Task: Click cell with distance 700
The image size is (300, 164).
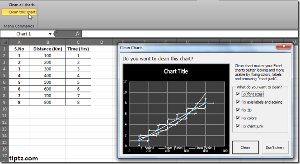Action: [x=47, y=96]
